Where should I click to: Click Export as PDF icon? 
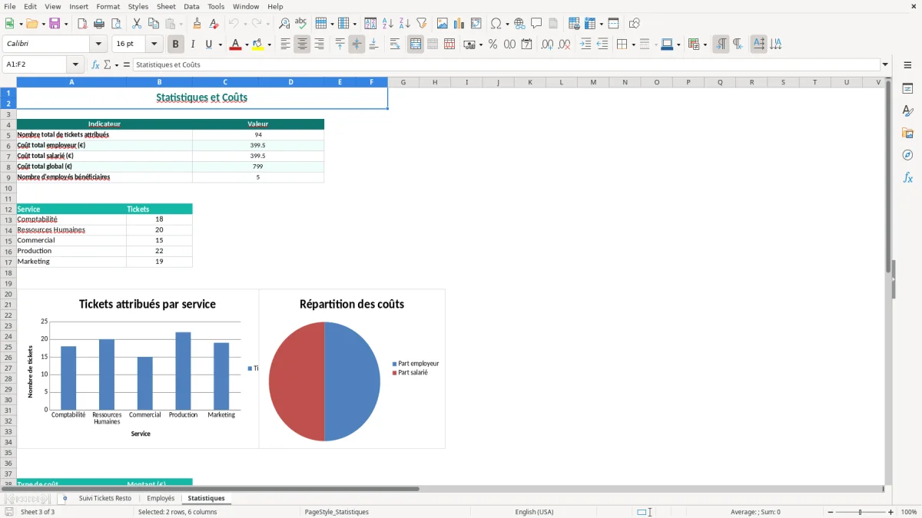point(82,24)
